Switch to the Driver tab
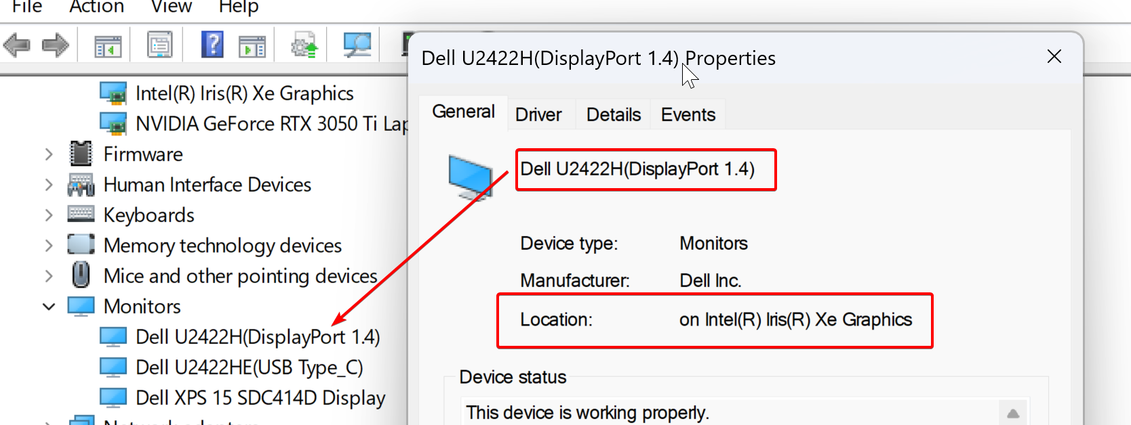The height and width of the screenshot is (425, 1131). pos(538,114)
